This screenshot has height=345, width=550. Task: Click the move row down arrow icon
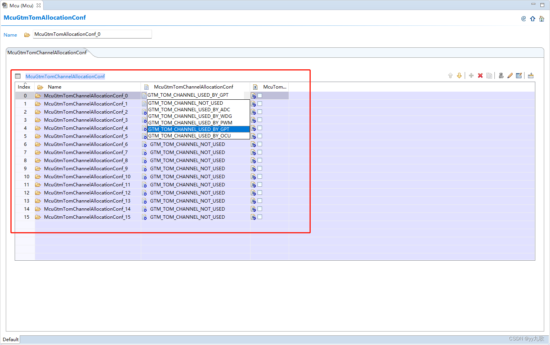coord(459,75)
